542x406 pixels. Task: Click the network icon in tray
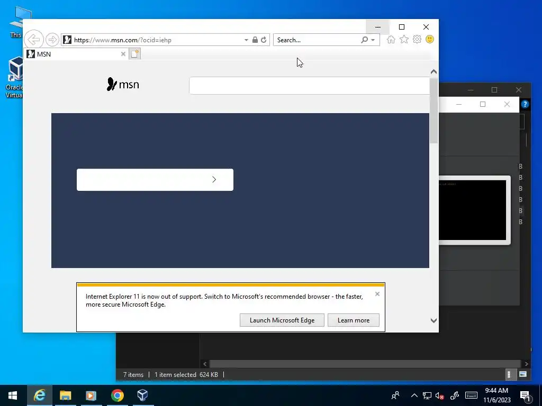coord(427,395)
